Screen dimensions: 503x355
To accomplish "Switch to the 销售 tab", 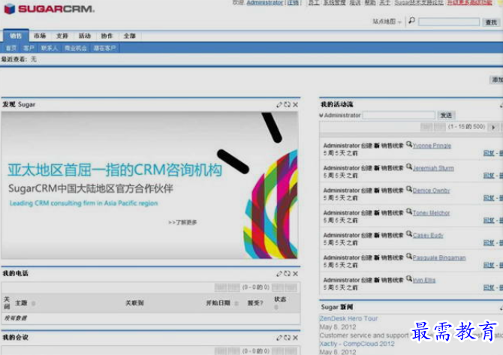I will (x=16, y=35).
